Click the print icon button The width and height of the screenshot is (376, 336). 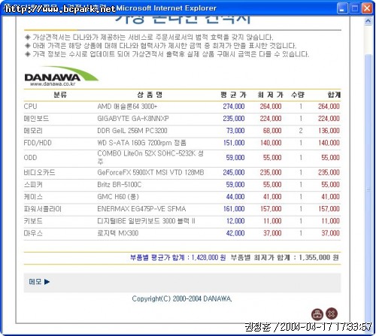coord(317,314)
